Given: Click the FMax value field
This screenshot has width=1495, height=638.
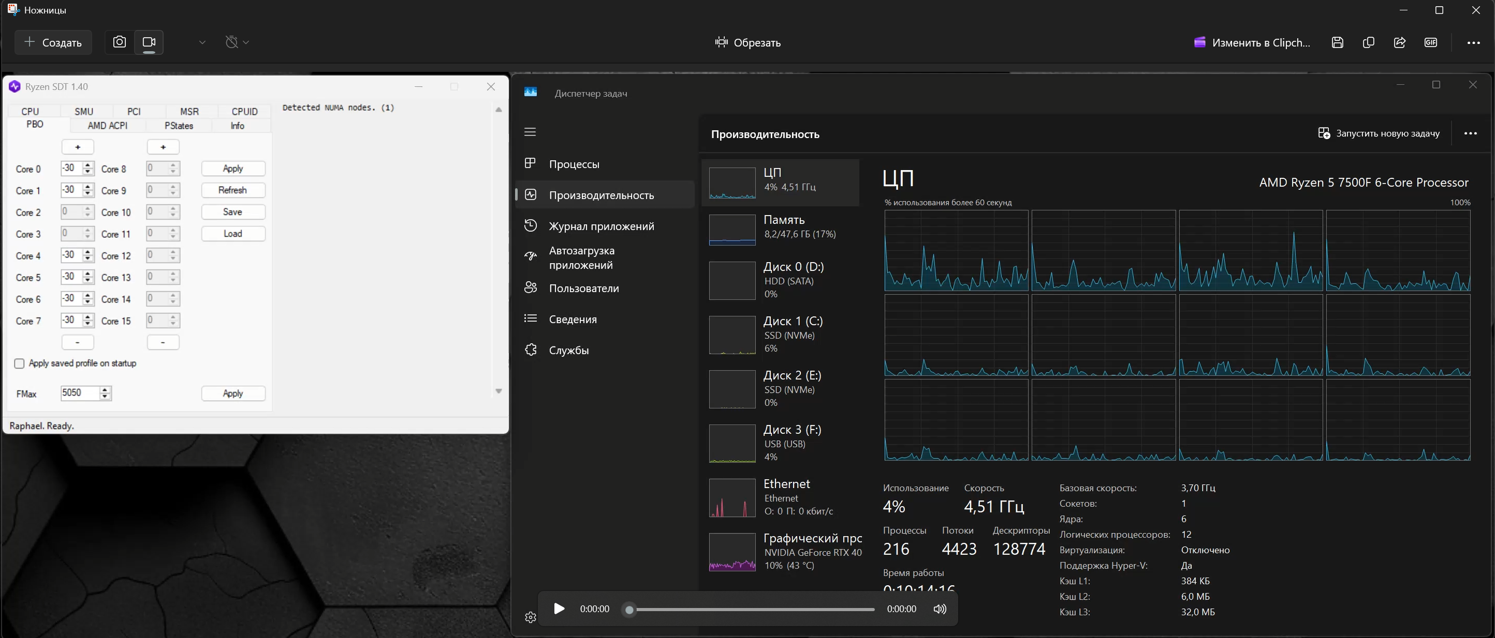Looking at the screenshot, I should [80, 393].
